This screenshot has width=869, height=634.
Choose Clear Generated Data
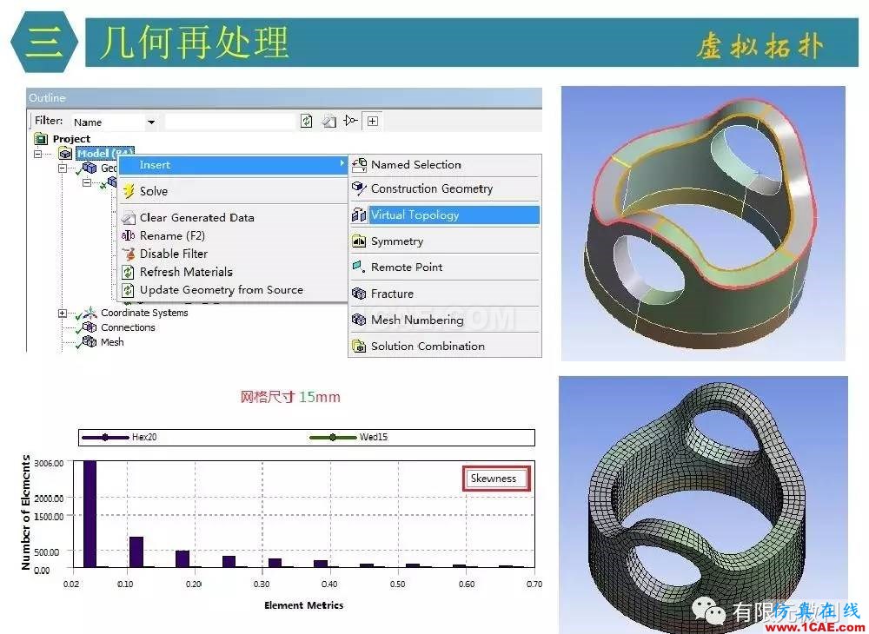(233, 218)
